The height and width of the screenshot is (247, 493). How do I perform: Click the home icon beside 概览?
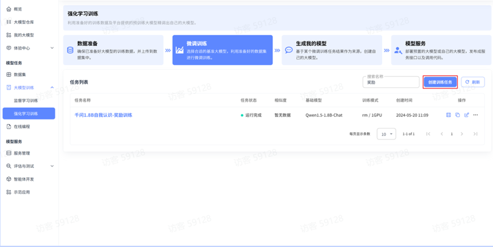[x=9, y=9]
